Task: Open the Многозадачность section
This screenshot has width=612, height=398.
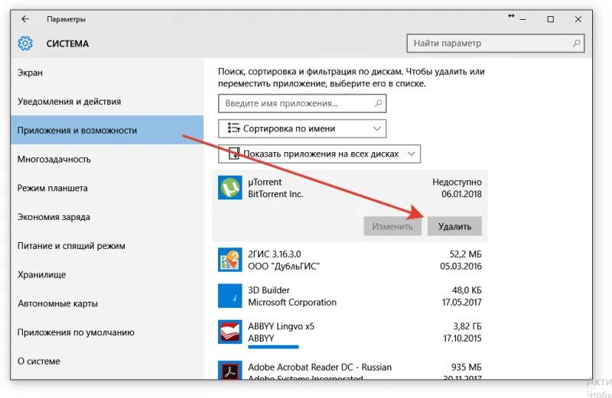Action: (x=107, y=159)
